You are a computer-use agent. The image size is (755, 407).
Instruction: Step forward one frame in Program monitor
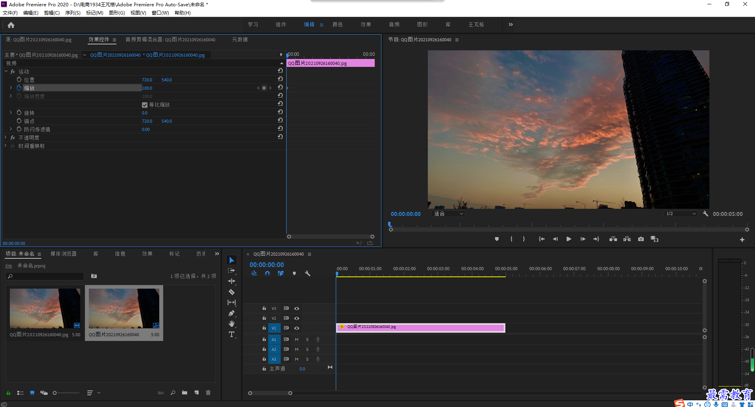[x=583, y=239]
